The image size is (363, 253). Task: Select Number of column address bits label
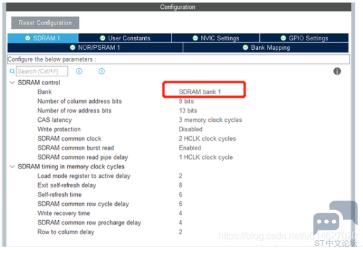coord(80,101)
